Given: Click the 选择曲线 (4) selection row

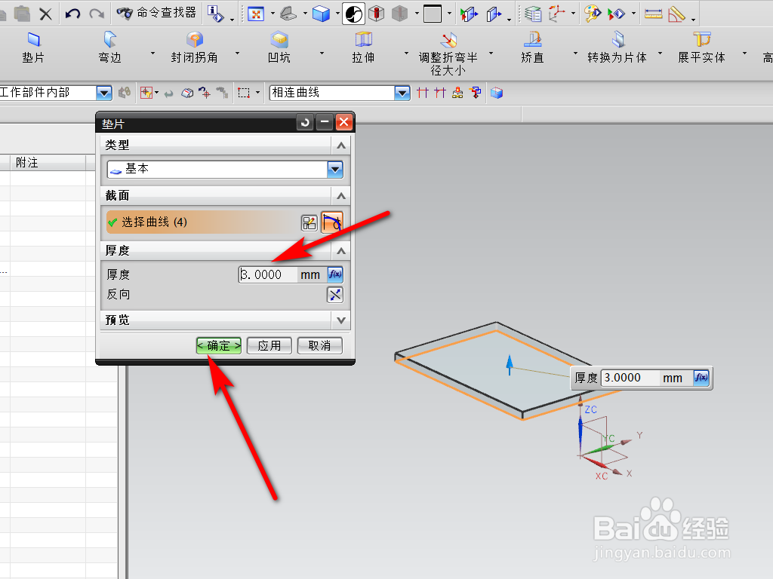Looking at the screenshot, I should 202,222.
